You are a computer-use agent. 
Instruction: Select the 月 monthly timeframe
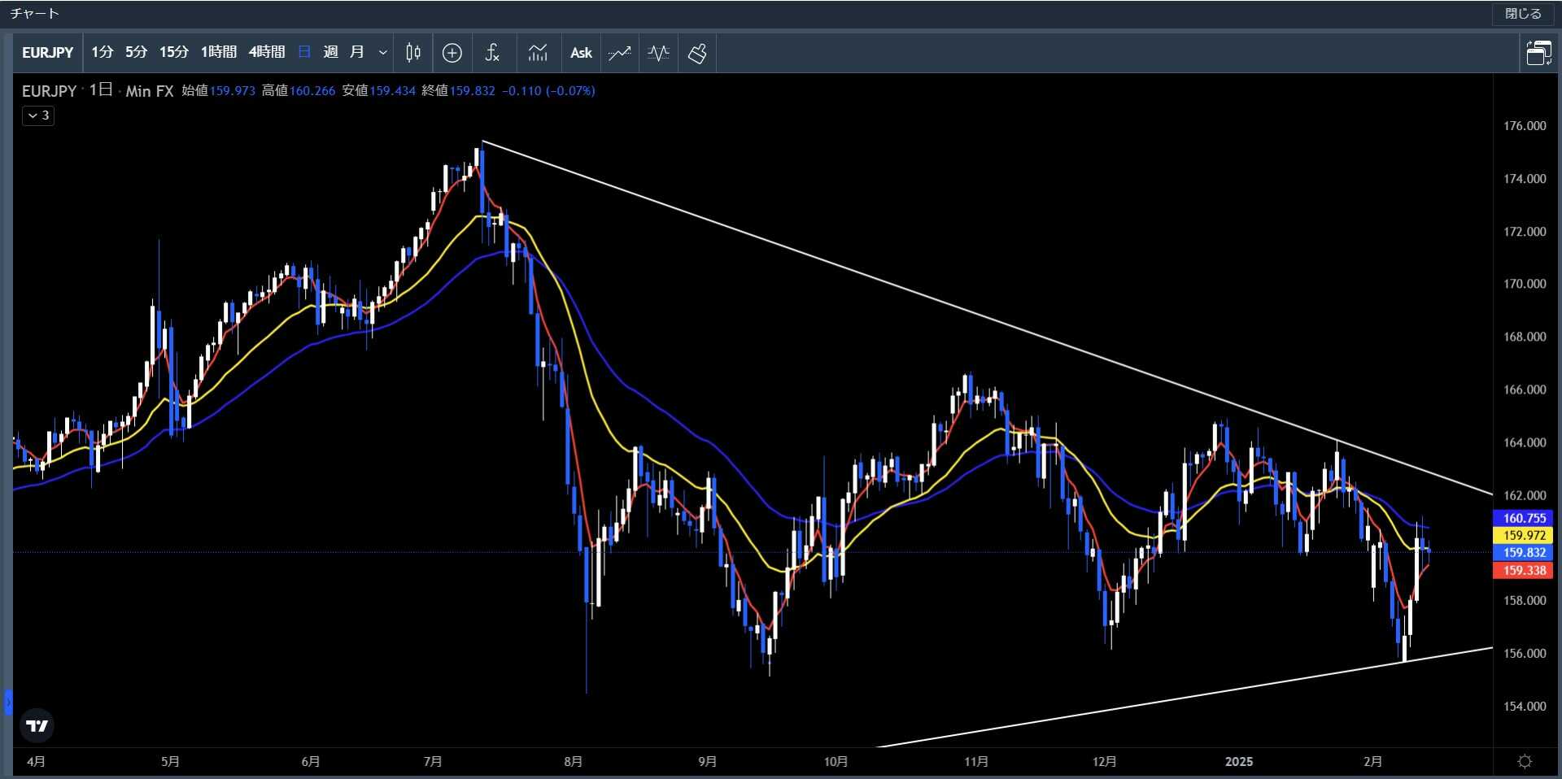coord(356,52)
